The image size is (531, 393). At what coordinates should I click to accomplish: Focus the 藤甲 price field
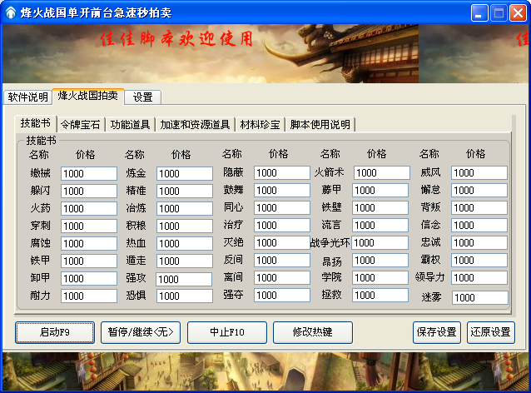coord(380,191)
